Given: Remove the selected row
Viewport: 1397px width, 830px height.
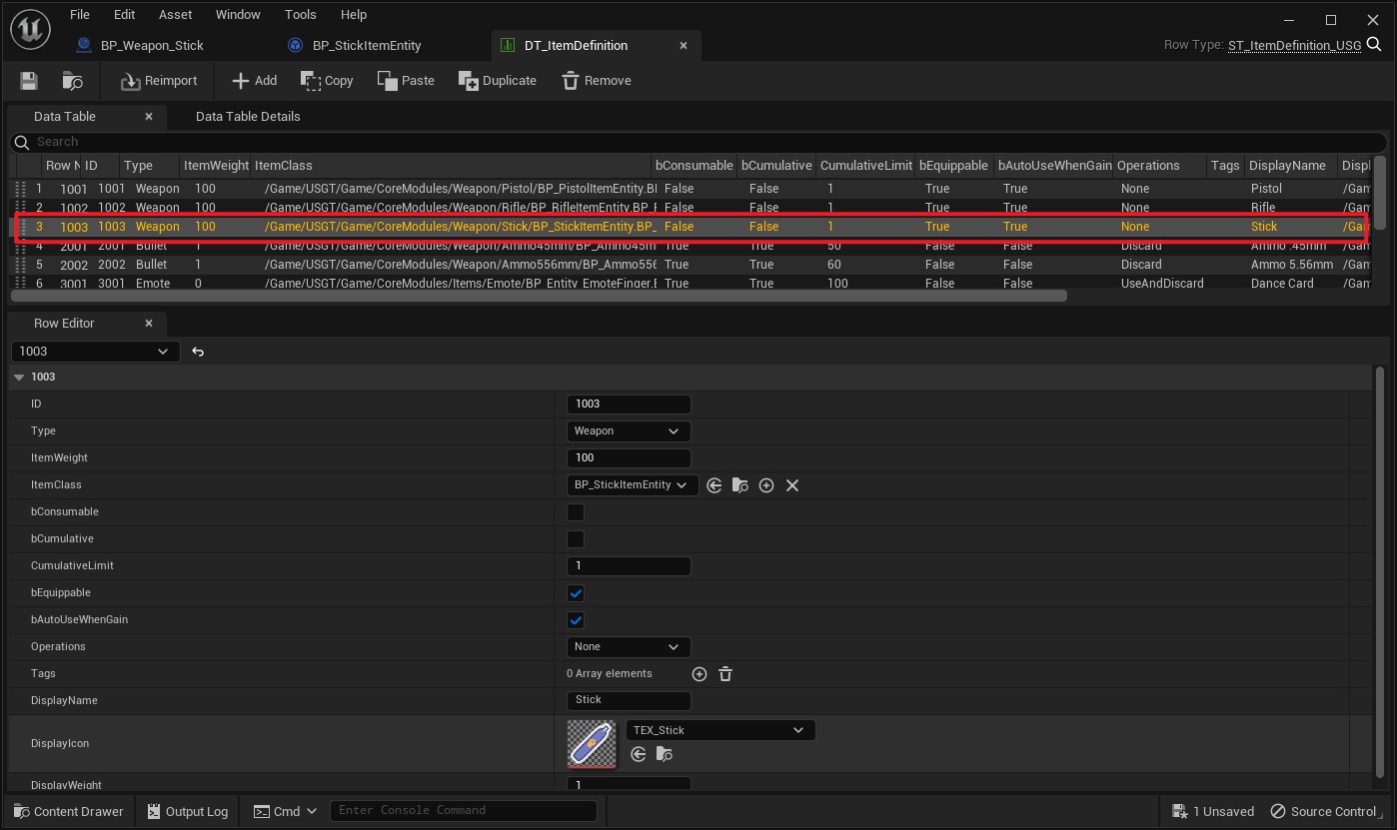Looking at the screenshot, I should (596, 81).
